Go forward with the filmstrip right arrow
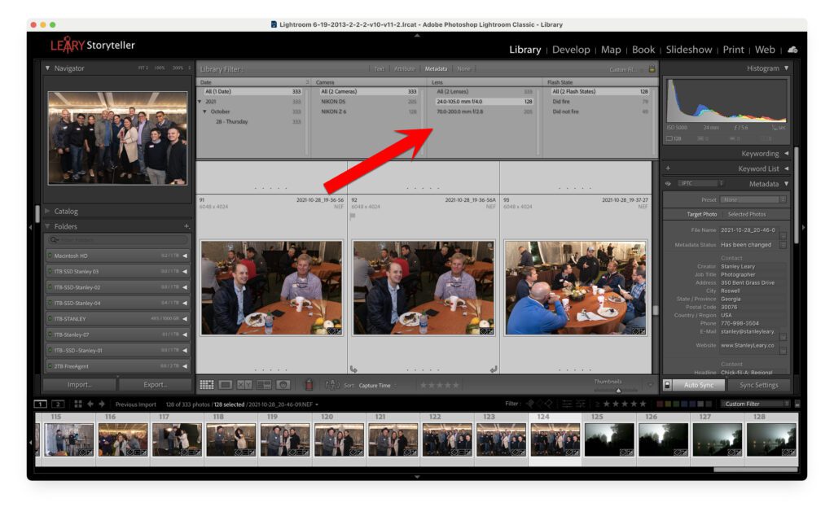This screenshot has width=834, height=516. [102, 404]
